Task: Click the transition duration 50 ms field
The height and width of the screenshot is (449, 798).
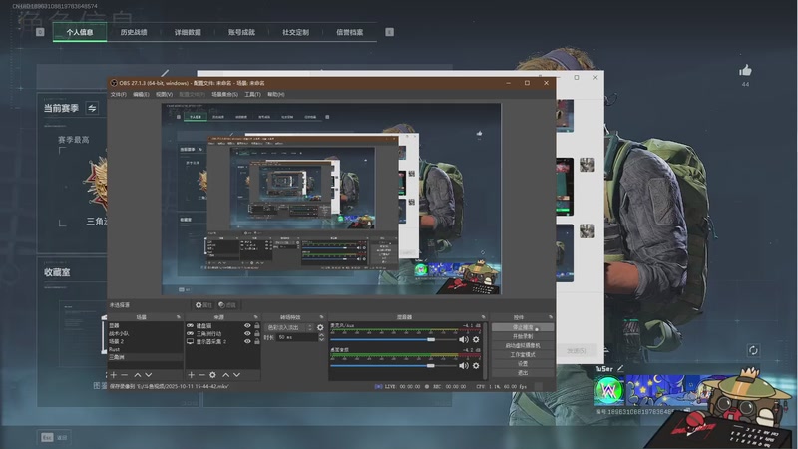Action: tap(296, 337)
